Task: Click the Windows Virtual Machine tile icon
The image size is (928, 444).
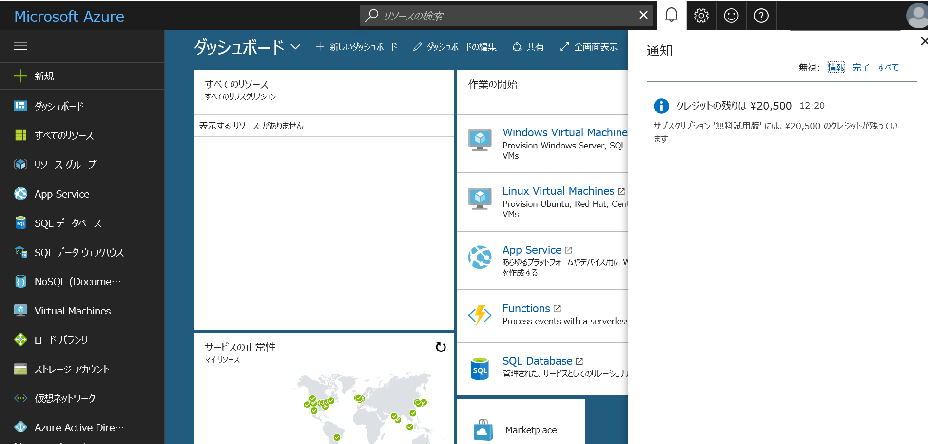Action: [x=480, y=140]
